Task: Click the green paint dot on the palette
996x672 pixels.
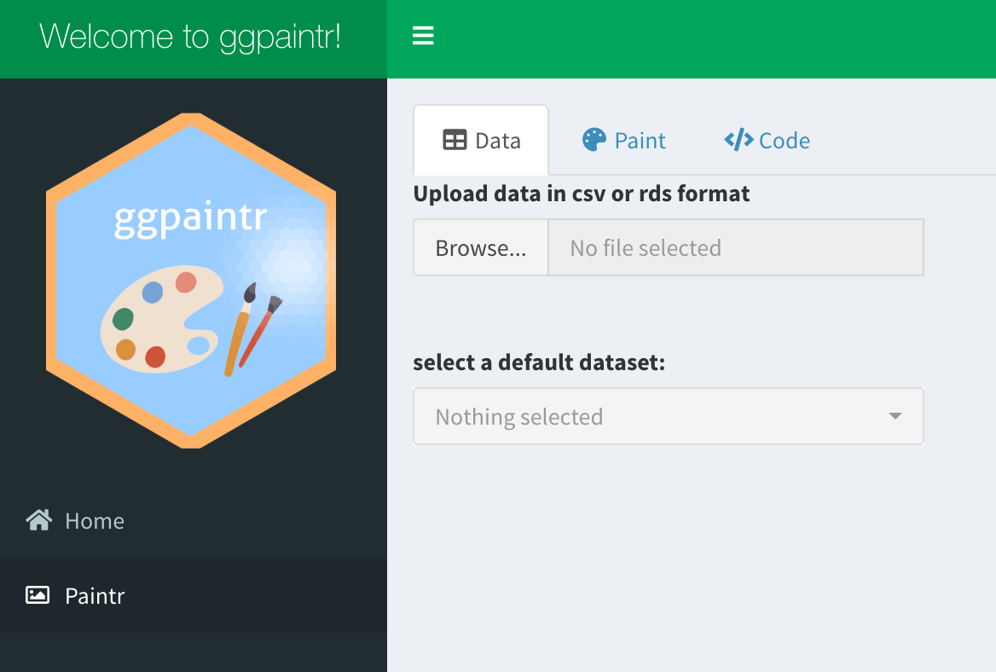Action: (x=123, y=319)
